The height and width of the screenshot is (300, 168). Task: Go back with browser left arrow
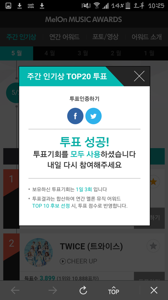15,291
